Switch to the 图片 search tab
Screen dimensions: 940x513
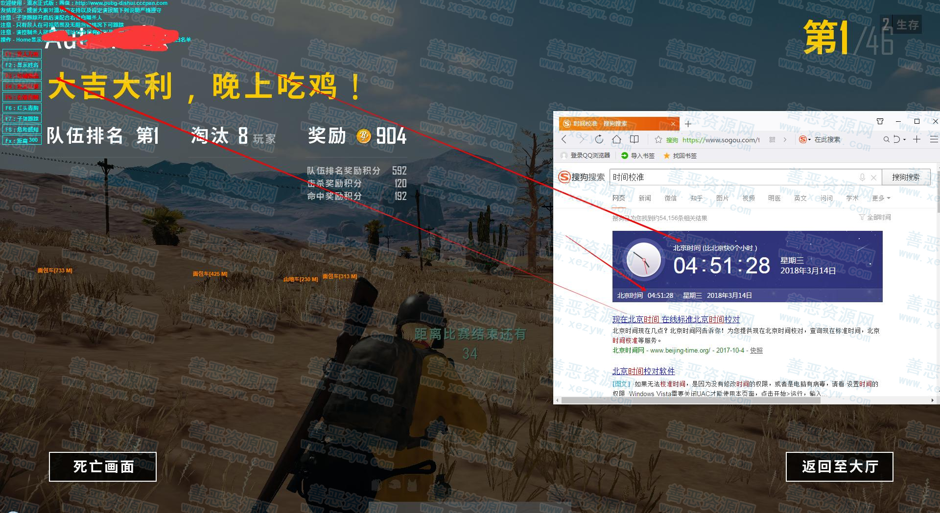click(722, 198)
